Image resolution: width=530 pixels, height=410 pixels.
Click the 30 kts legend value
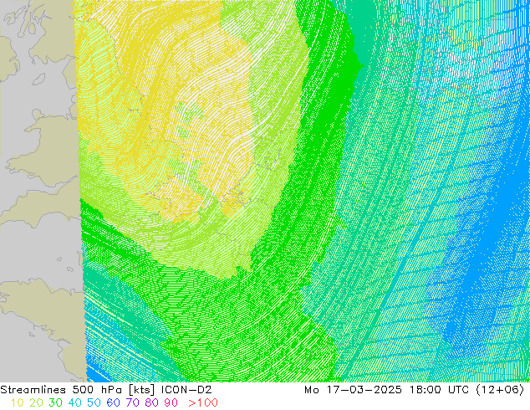pyautogui.click(x=55, y=402)
